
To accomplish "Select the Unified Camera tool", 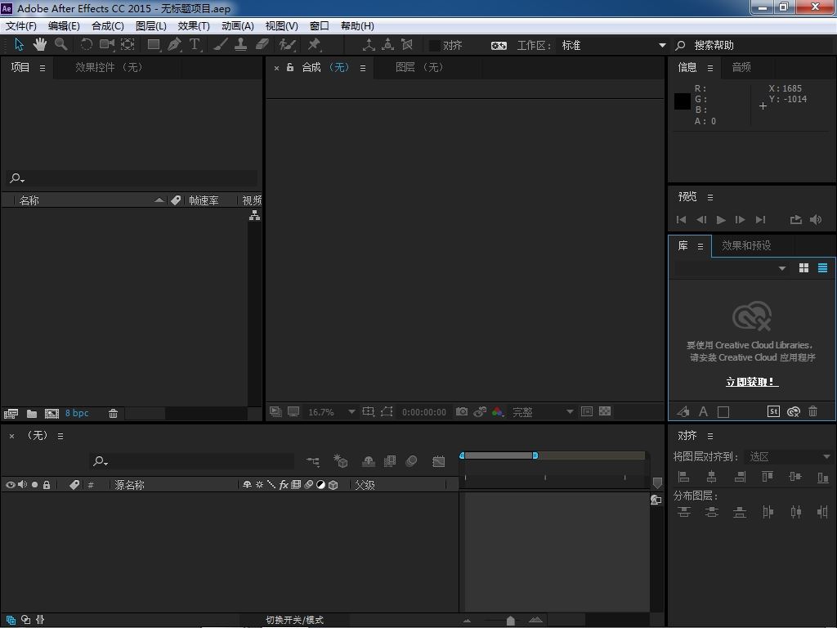I will tap(107, 44).
